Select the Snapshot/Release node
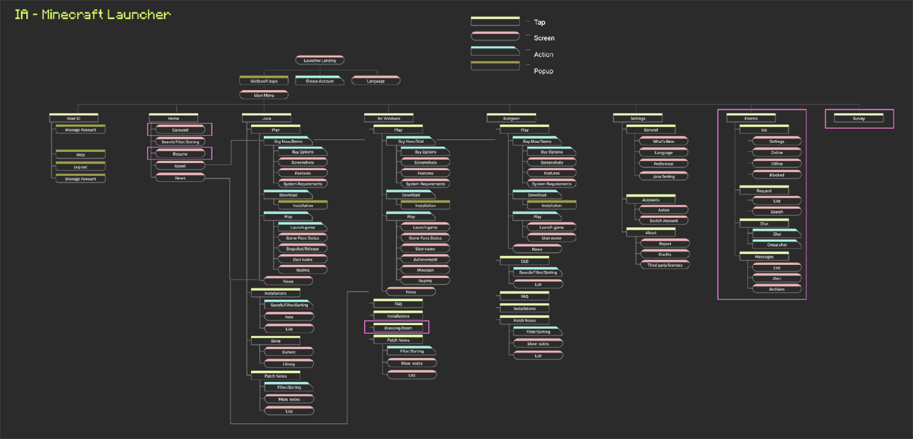 (x=302, y=249)
